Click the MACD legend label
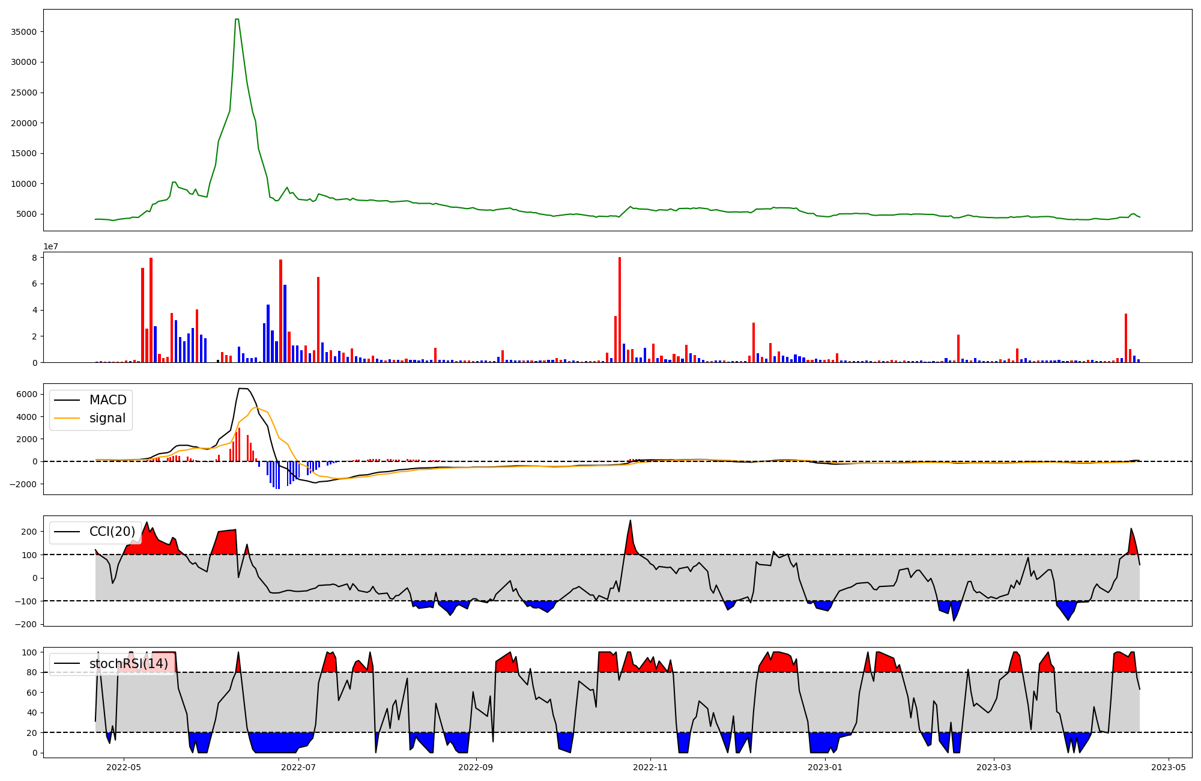The width and height of the screenshot is (1201, 781). (x=107, y=400)
